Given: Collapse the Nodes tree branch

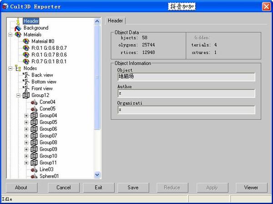Looking at the screenshot, I should 10,68.
